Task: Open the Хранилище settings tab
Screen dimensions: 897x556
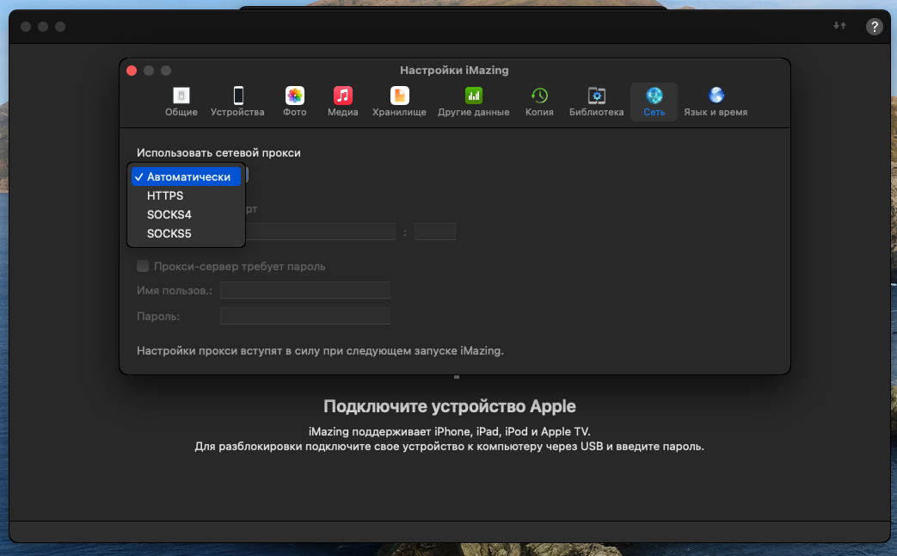Action: pyautogui.click(x=399, y=102)
